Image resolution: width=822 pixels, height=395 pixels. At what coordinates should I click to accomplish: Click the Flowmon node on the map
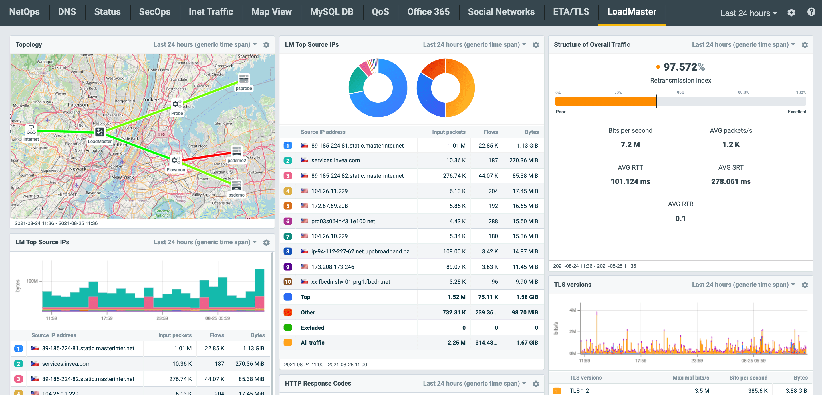[175, 160]
